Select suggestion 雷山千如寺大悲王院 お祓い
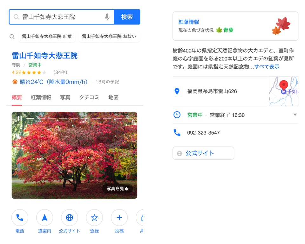Viewport: 305px width, 244px height. click(x=109, y=37)
